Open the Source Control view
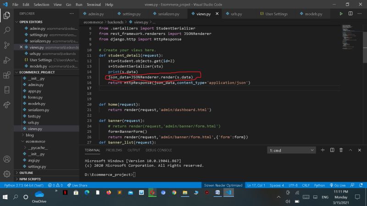Viewport: 367px width, 206px height. [7, 45]
